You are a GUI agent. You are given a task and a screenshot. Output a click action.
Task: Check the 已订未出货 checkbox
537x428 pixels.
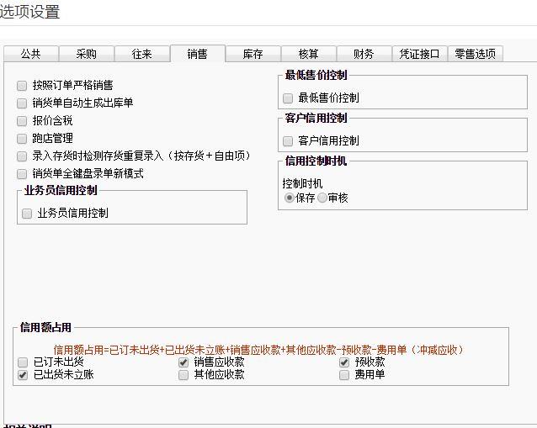pyautogui.click(x=23, y=362)
